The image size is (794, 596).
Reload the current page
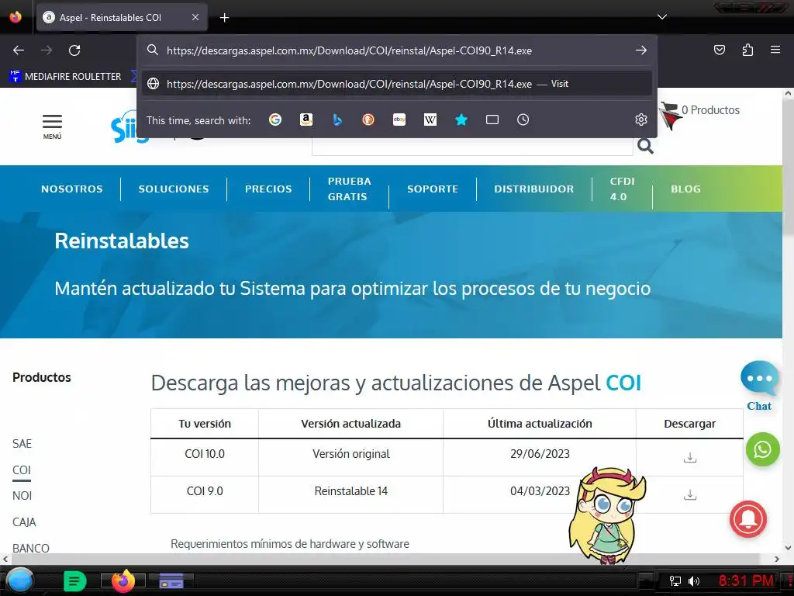click(x=74, y=50)
